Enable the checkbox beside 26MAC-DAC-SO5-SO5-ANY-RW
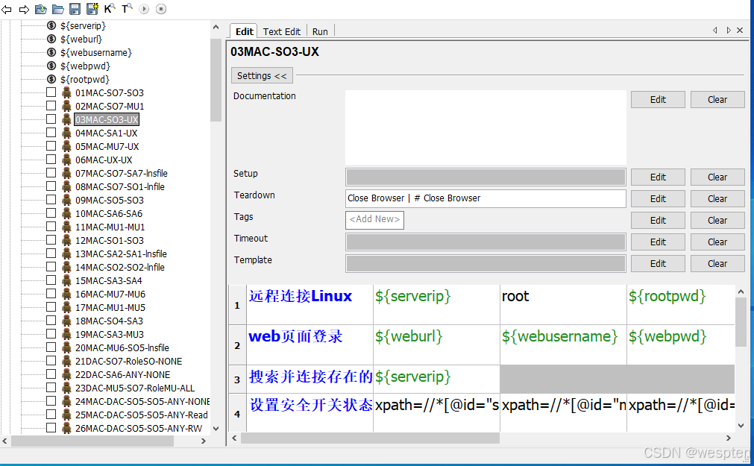This screenshot has height=466, width=754. tap(51, 428)
